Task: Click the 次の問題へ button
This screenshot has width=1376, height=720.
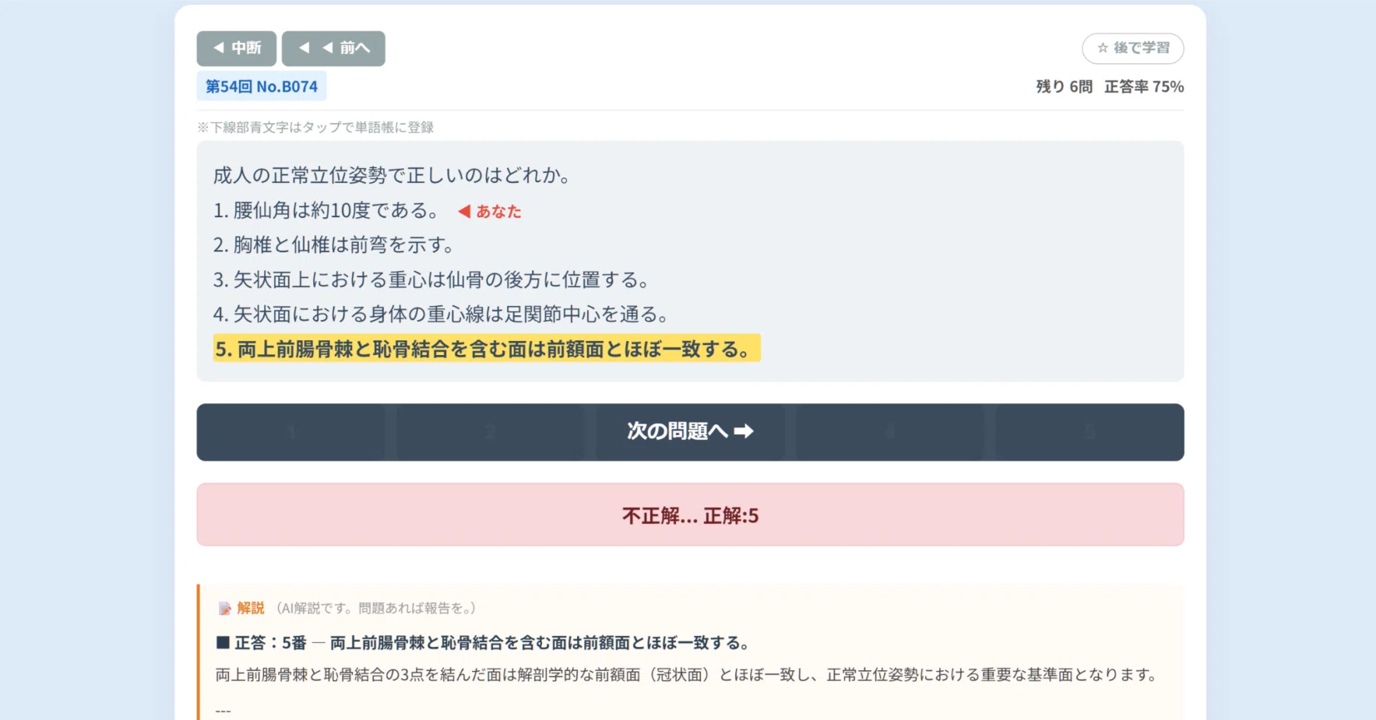Action: point(690,431)
